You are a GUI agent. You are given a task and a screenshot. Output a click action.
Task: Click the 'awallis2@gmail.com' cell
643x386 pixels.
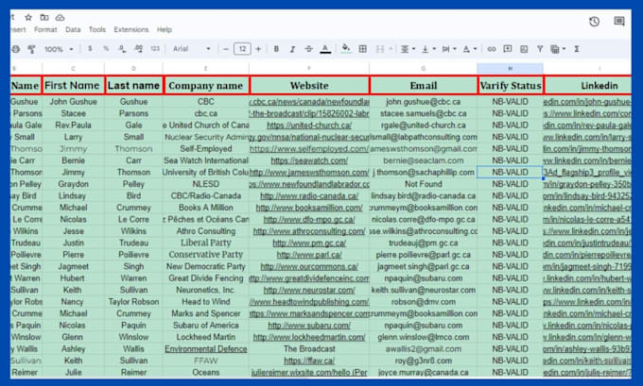424,349
